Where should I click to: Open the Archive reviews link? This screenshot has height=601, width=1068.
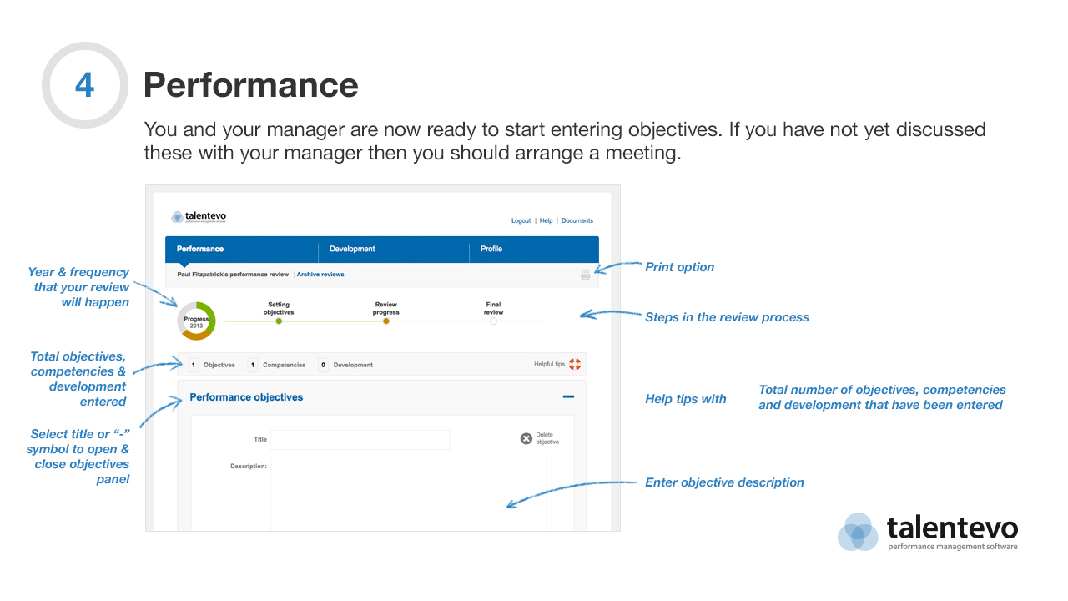tap(320, 275)
